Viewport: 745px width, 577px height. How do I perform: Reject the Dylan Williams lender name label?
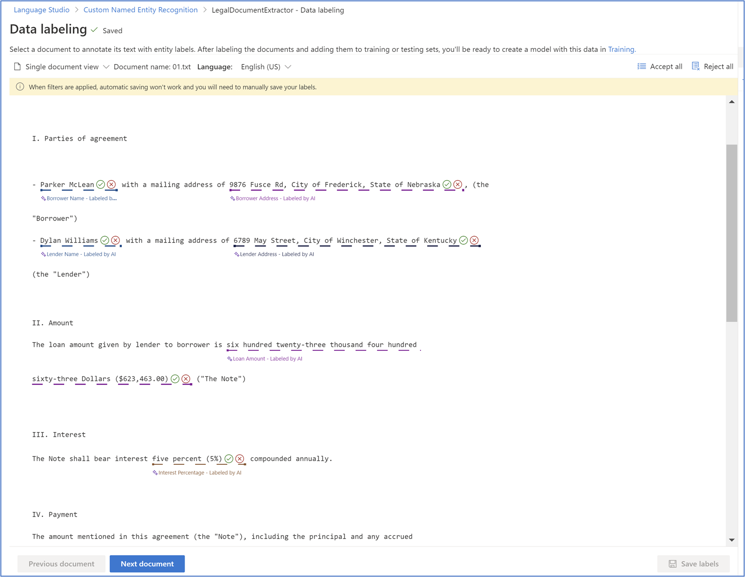(x=116, y=240)
